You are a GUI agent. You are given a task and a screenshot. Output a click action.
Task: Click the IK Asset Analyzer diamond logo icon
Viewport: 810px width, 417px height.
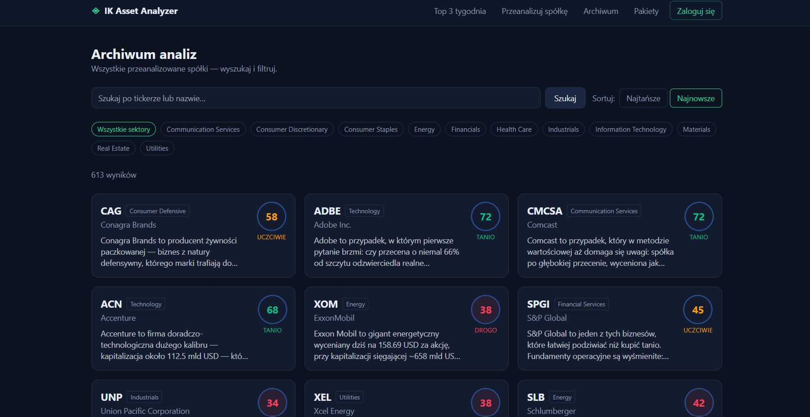pos(96,11)
